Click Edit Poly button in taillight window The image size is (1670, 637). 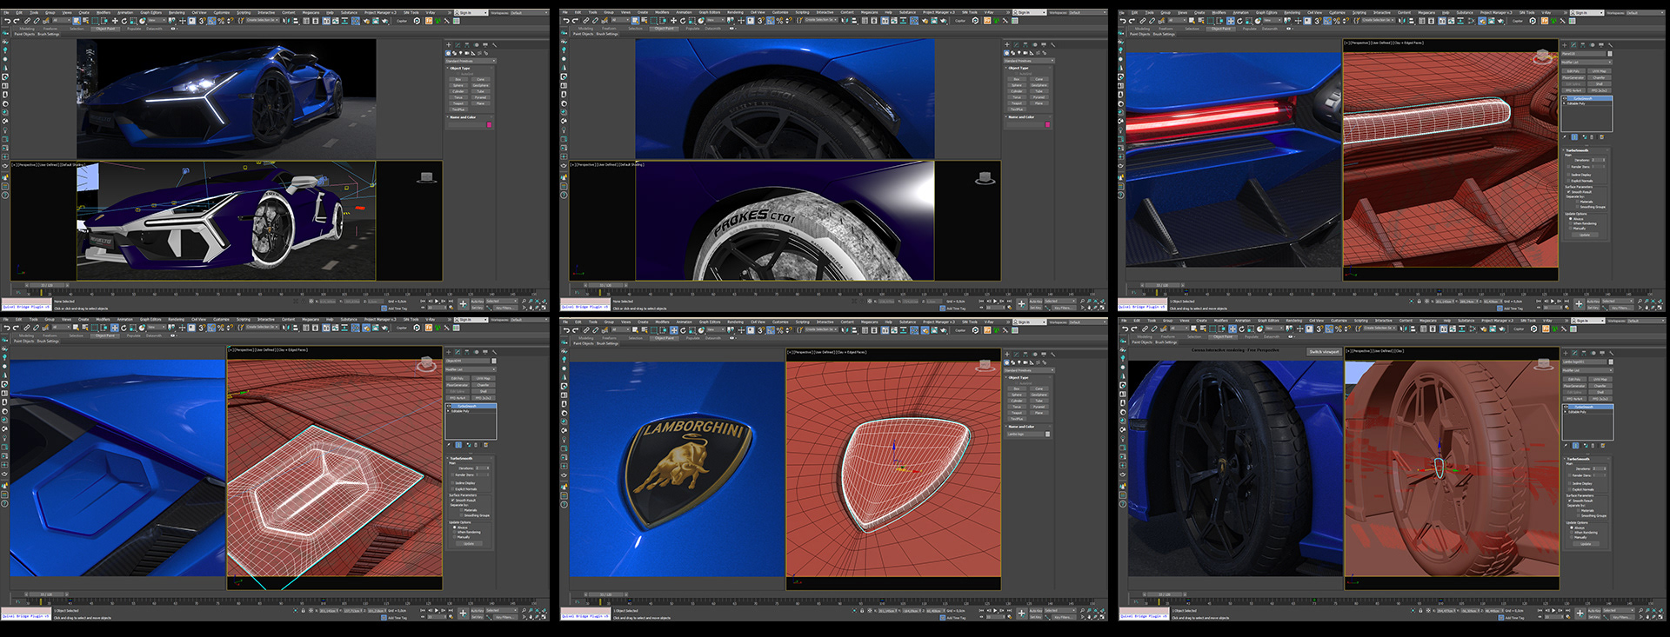tap(1573, 71)
